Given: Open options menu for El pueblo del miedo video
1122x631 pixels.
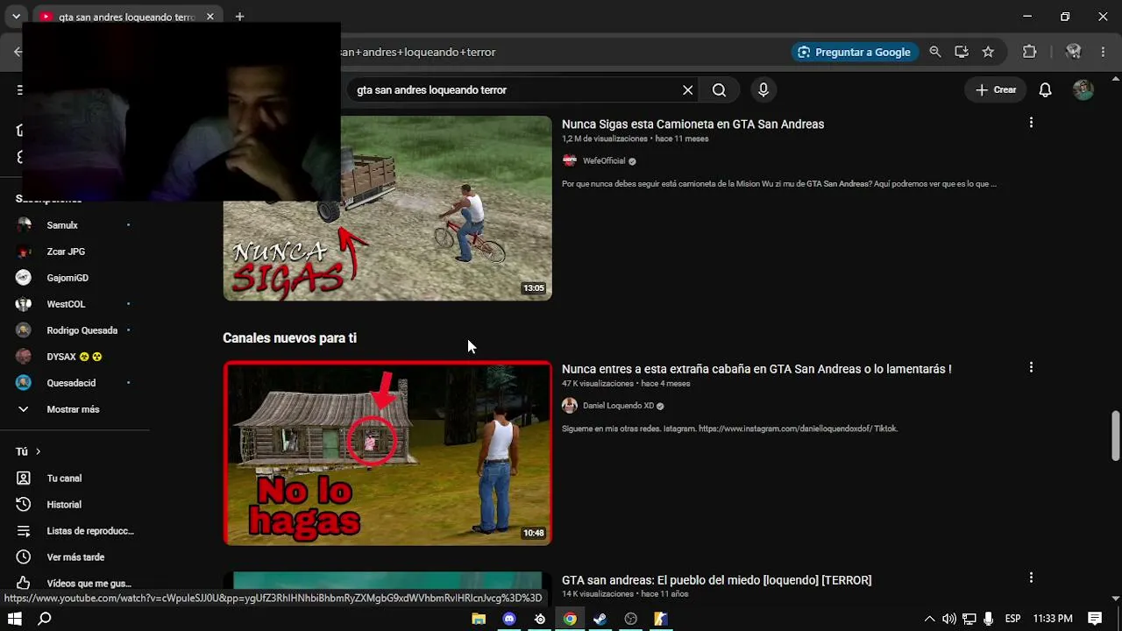Looking at the screenshot, I should (x=1031, y=578).
